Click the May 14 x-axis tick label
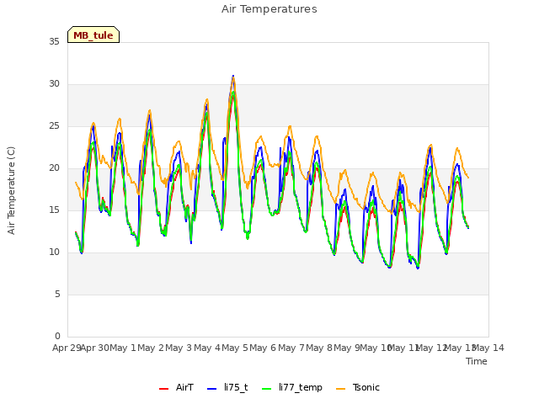This screenshot has width=539, height=404. point(488,348)
